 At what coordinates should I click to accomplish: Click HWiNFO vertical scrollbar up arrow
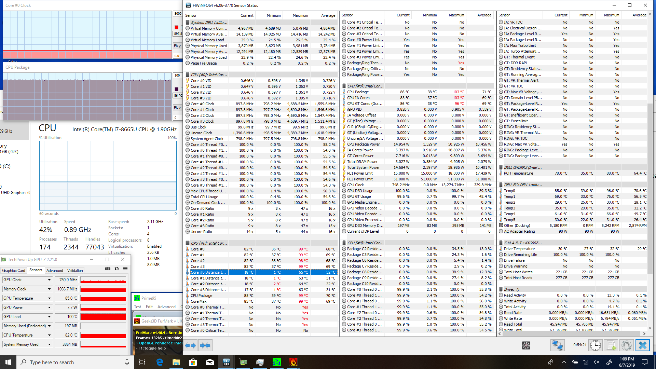(x=650, y=15)
